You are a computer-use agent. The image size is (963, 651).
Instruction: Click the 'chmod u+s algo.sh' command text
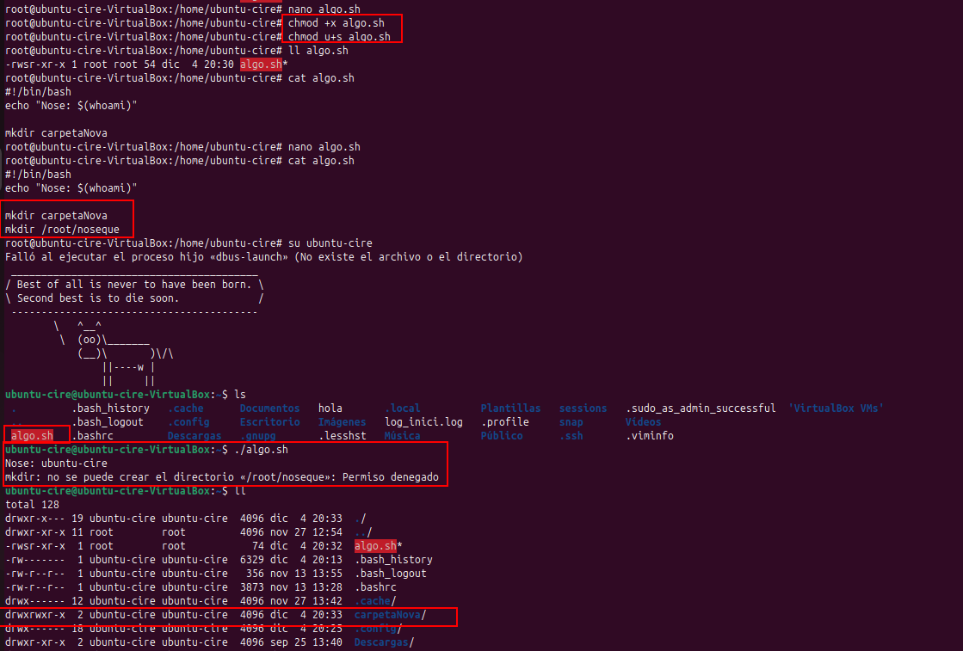click(x=339, y=37)
